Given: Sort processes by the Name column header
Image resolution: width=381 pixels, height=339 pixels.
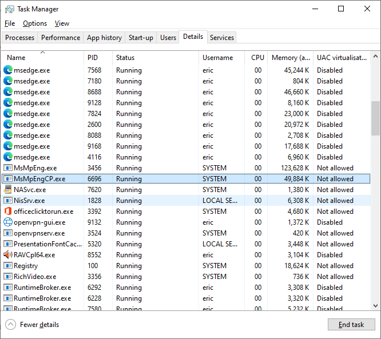Looking at the screenshot, I should coord(16,58).
